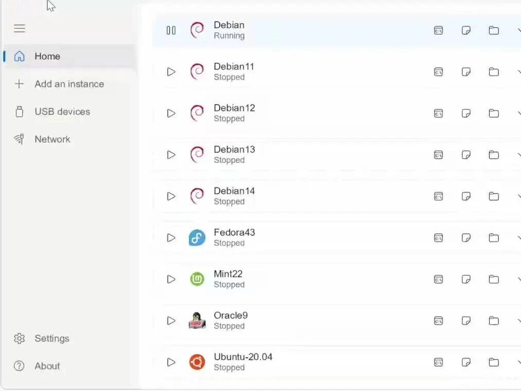Click the note icon for Debian12
The width and height of the screenshot is (521, 391).
466,114
